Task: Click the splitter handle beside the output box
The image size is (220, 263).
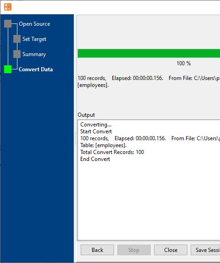Action: point(75,138)
